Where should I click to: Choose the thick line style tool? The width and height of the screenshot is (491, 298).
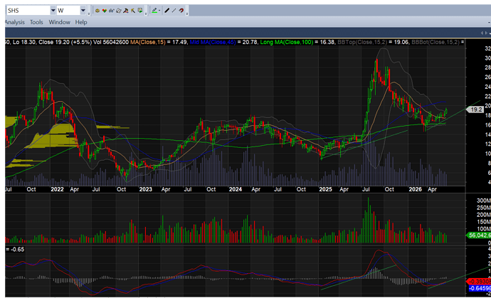coord(167,11)
